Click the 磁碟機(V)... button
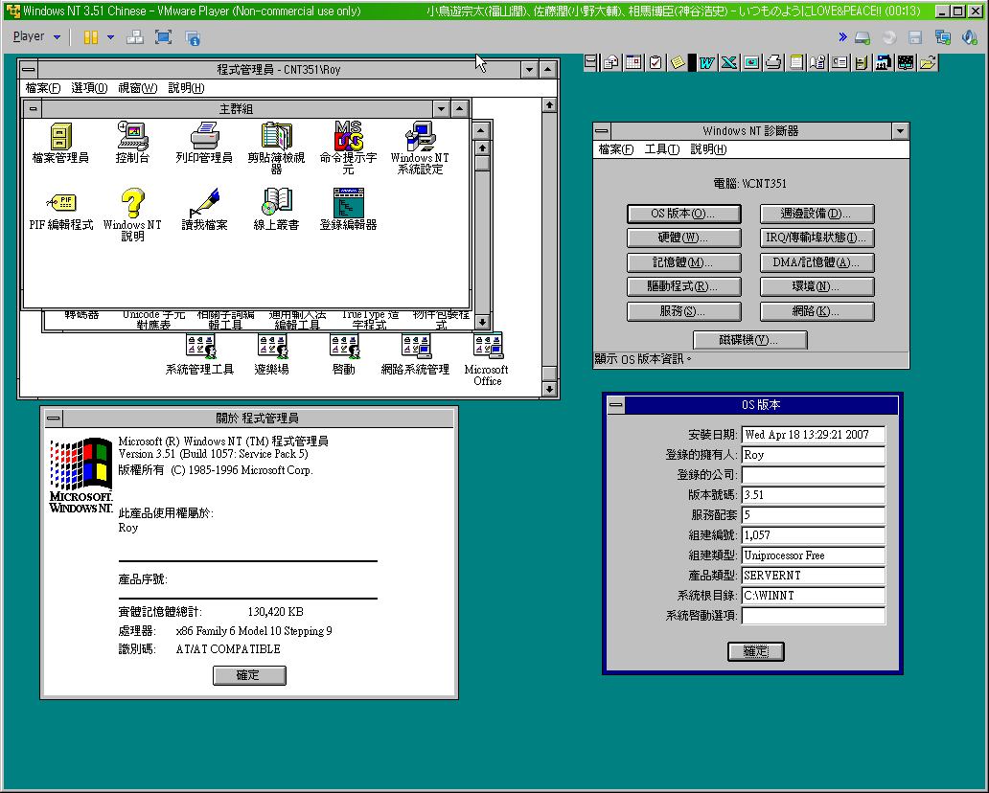The height and width of the screenshot is (793, 989). [750, 340]
